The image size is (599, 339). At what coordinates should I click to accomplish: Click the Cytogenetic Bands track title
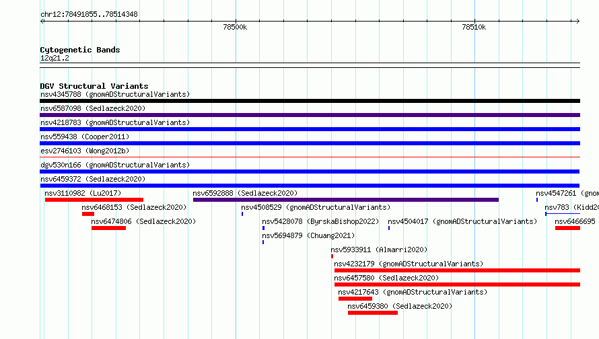[x=80, y=50]
